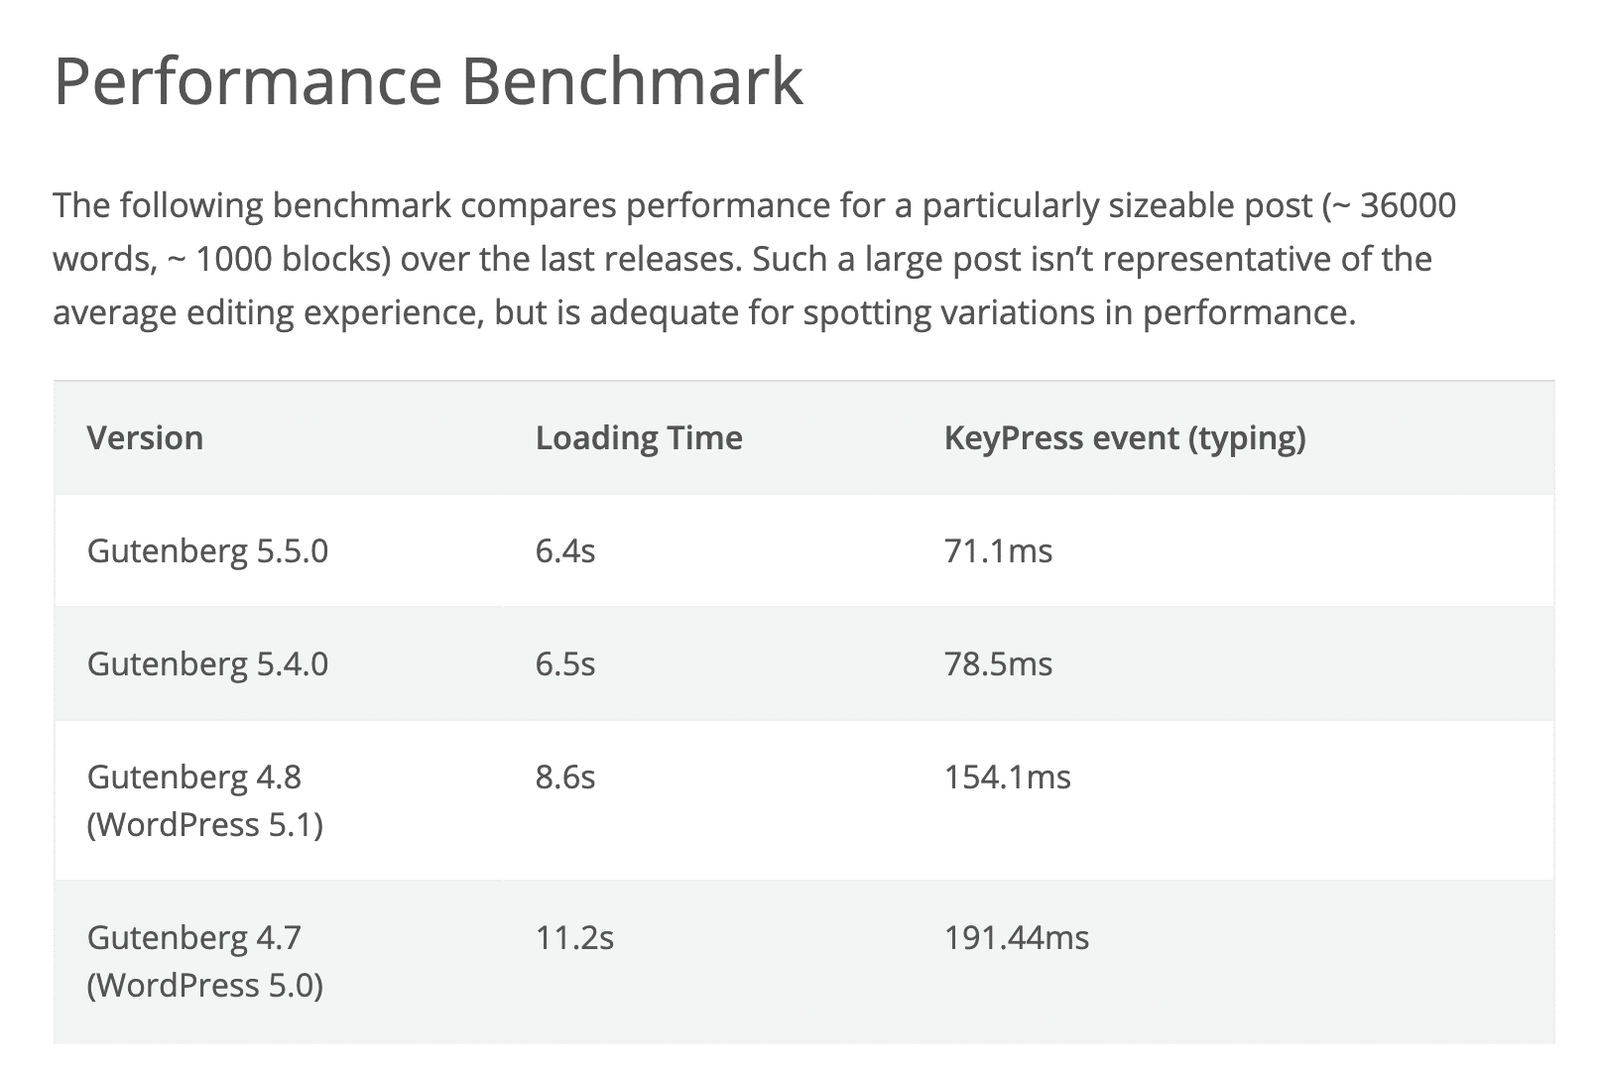Select the Gutenberg 4.8 version text
1601x1077 pixels.
click(194, 777)
